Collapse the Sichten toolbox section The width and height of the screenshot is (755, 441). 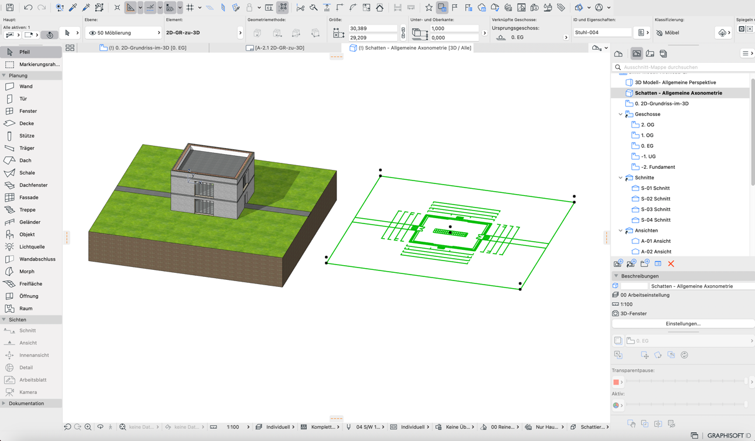tap(4, 320)
